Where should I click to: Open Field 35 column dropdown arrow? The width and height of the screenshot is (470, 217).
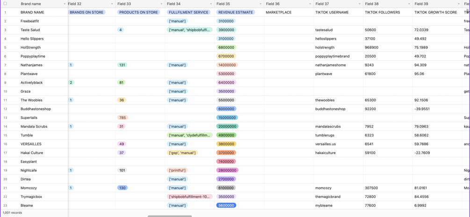pos(261,4)
